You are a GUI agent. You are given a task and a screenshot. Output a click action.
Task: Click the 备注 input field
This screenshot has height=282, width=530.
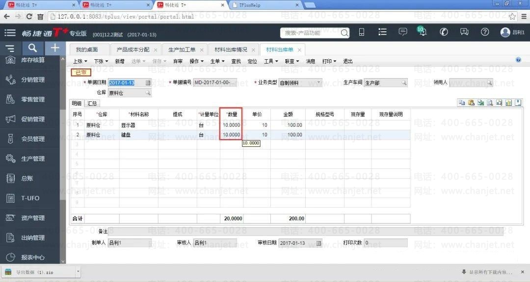pos(306,232)
